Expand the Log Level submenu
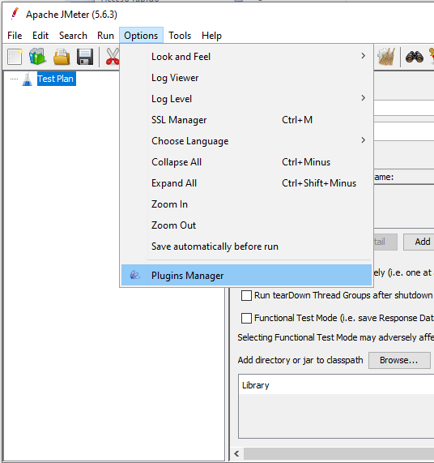The image size is (434, 463). pyautogui.click(x=246, y=99)
